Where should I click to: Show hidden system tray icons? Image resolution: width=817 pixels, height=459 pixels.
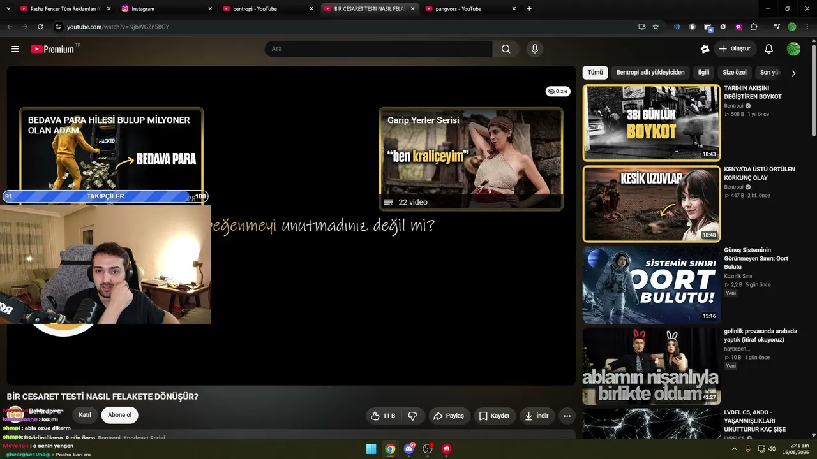tap(734, 449)
